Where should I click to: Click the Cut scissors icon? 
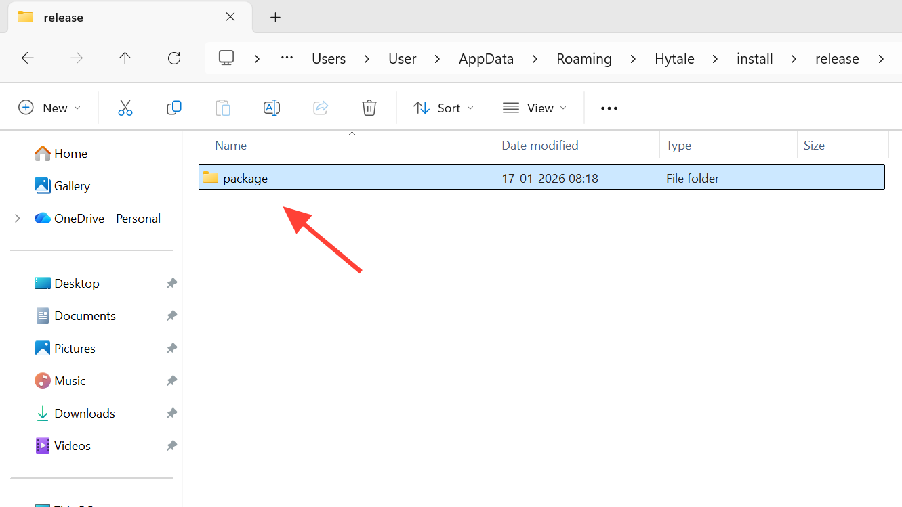(125, 108)
